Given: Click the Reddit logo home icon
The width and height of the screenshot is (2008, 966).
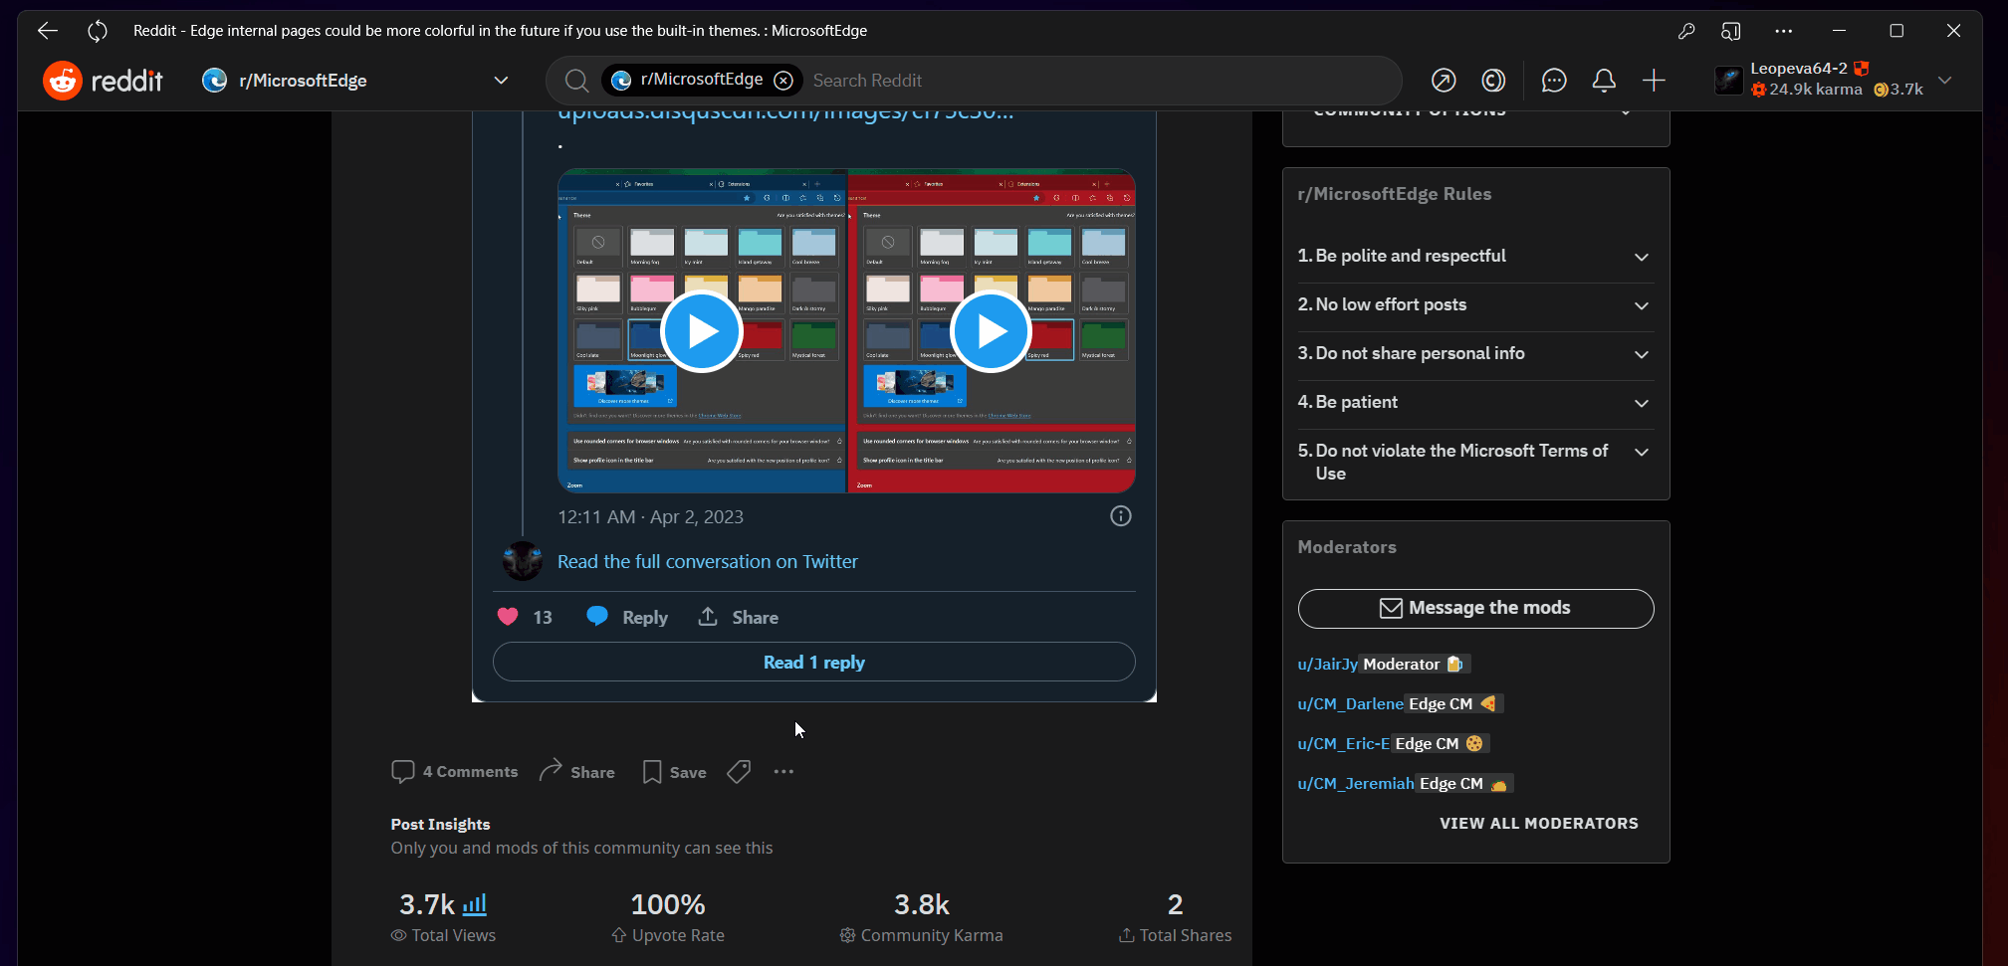Looking at the screenshot, I should pyautogui.click(x=63, y=81).
